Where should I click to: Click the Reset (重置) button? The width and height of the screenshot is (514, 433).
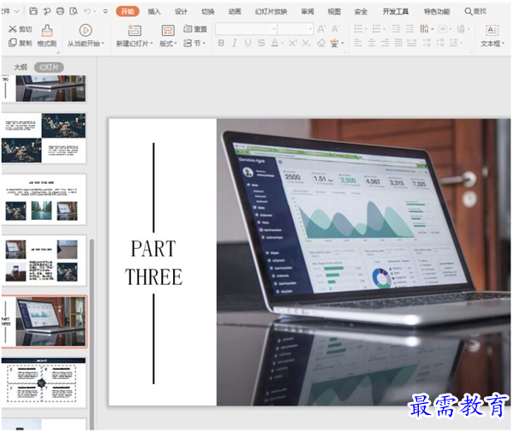pyautogui.click(x=195, y=29)
